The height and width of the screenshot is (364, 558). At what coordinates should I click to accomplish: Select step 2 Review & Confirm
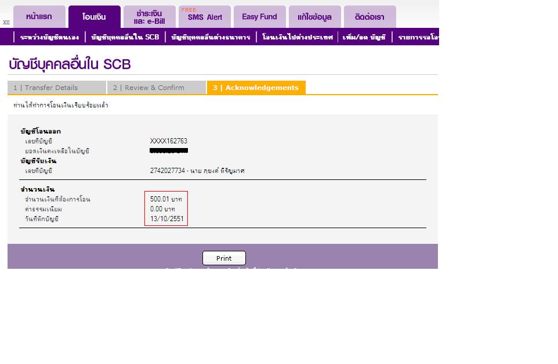pyautogui.click(x=157, y=88)
